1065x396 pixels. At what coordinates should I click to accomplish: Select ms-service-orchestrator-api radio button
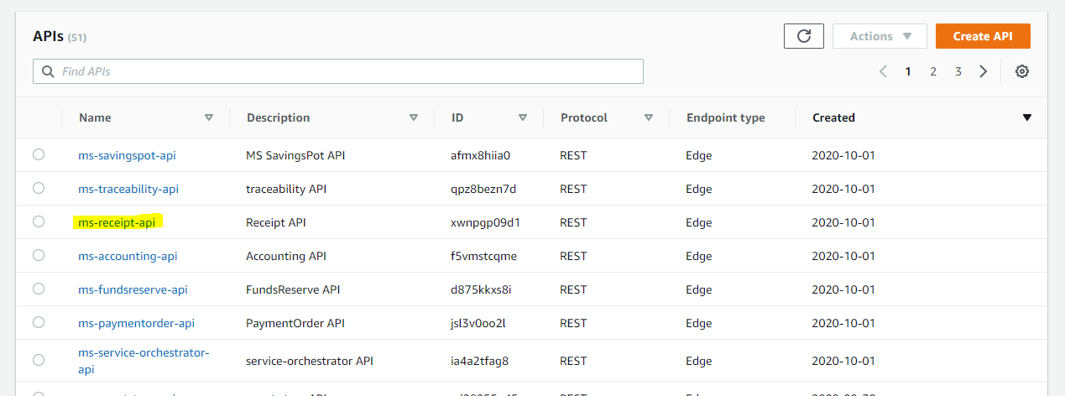point(39,360)
